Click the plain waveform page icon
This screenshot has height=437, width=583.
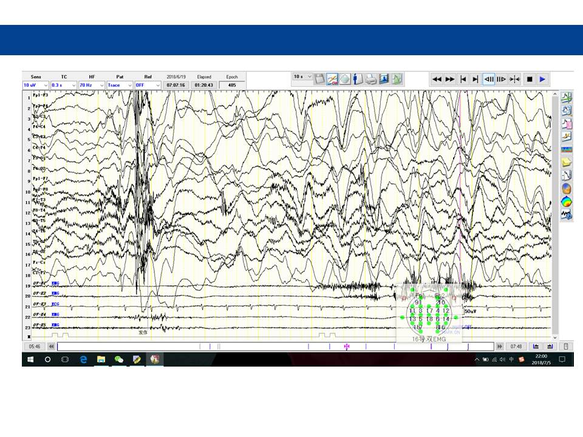pyautogui.click(x=566, y=175)
